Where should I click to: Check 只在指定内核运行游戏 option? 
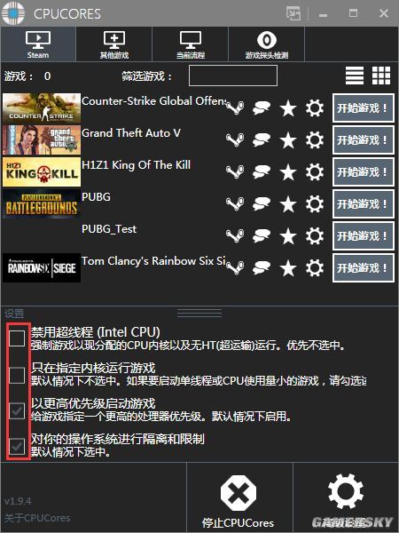point(17,375)
